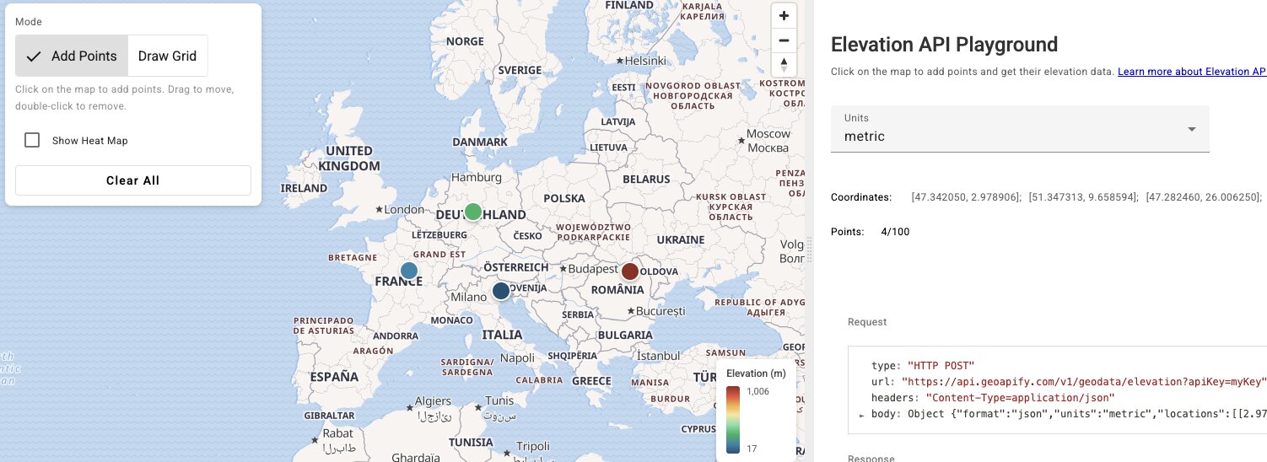The image size is (1267, 462).
Task: Enable the Show Heat Map checkbox
Action: (32, 141)
